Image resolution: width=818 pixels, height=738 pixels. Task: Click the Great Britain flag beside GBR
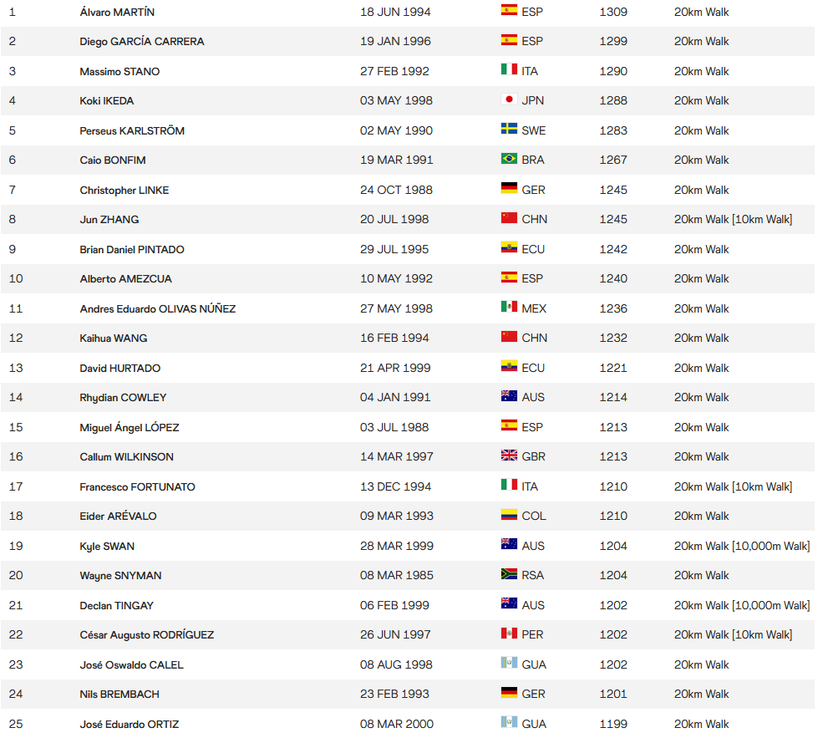(509, 456)
